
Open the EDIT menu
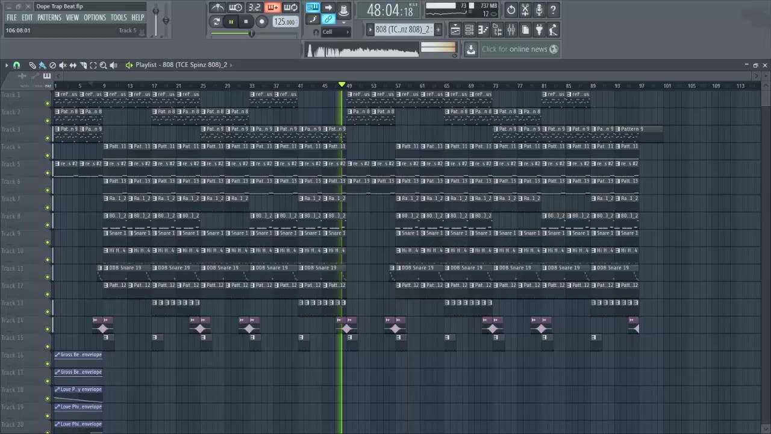click(x=27, y=17)
